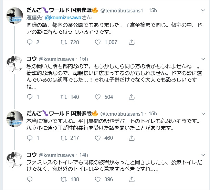The height and width of the screenshot is (190, 210).
Task: Open the first tweet's profile avatar
Action: [15, 16]
